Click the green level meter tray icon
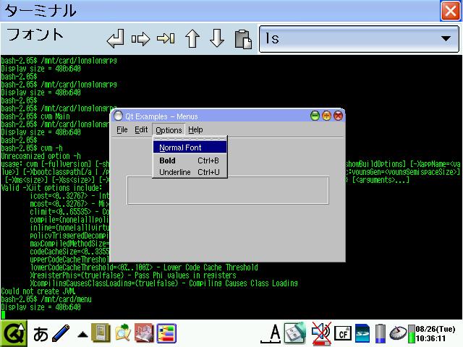 click(x=412, y=334)
